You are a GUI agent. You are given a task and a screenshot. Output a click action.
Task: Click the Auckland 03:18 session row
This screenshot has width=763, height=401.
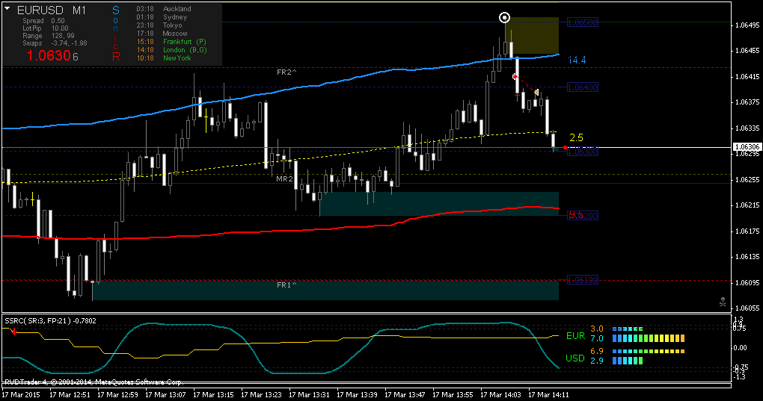tap(164, 9)
